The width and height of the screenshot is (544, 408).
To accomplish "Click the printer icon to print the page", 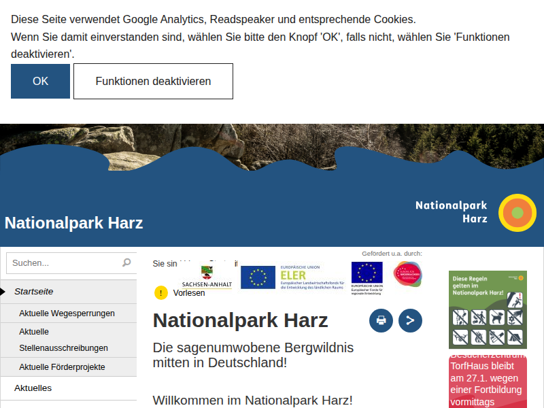I will 381,320.
